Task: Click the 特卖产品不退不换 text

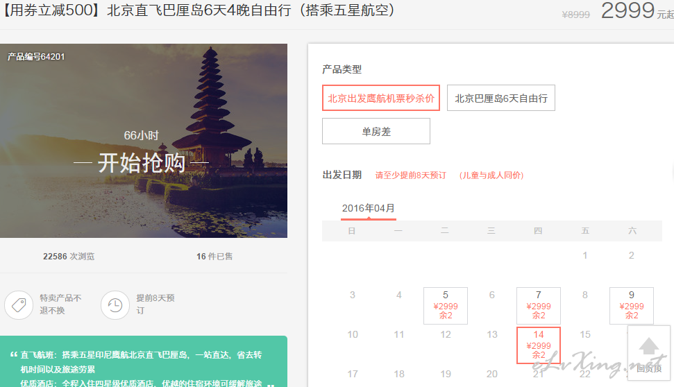Action: tap(60, 304)
